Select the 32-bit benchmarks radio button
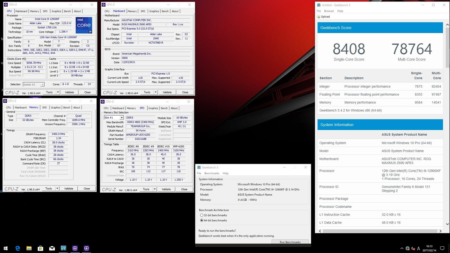This screenshot has height=253, width=450. [x=201, y=215]
